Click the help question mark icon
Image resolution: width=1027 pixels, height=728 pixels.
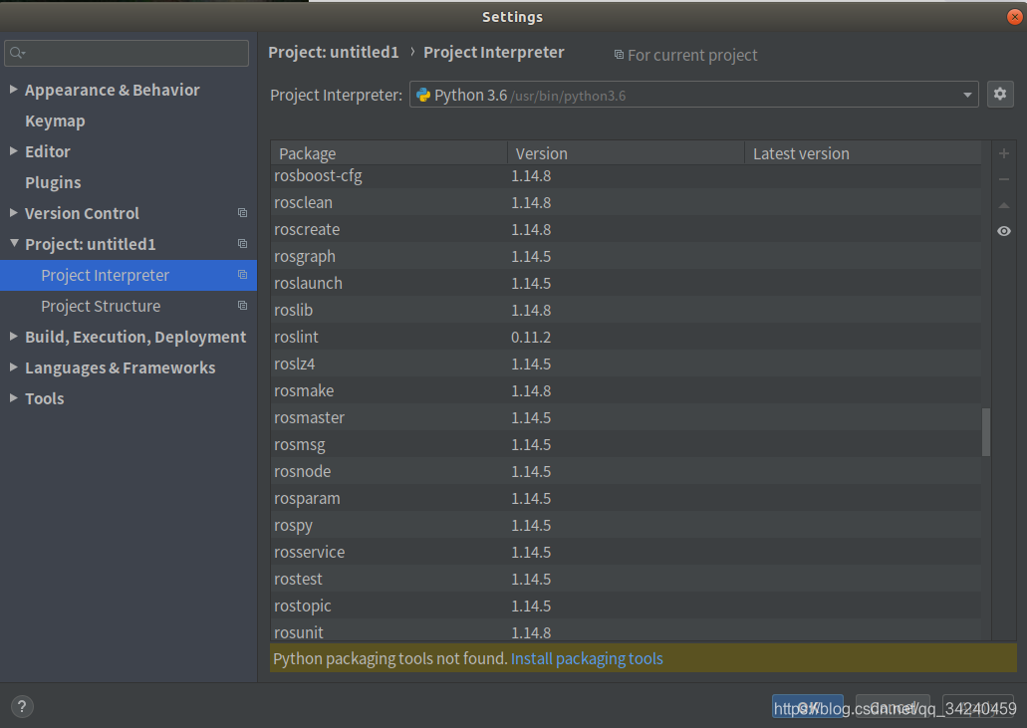coord(21,706)
